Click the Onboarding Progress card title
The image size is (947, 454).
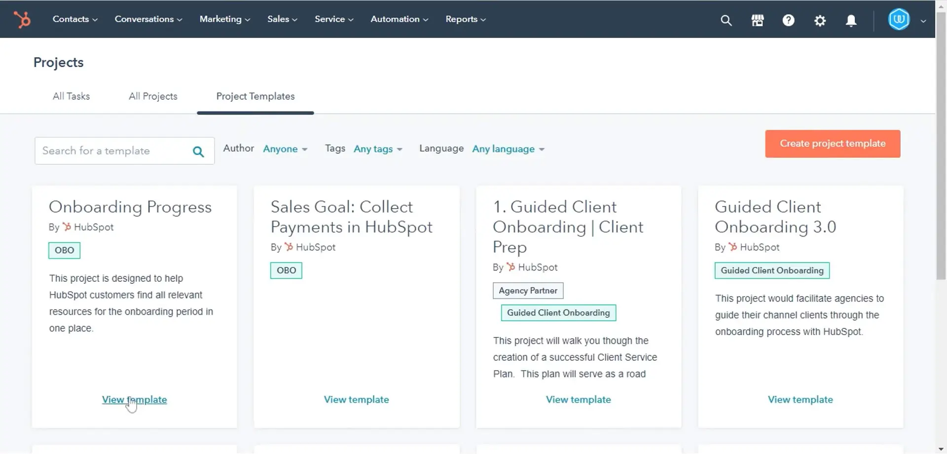pos(130,207)
